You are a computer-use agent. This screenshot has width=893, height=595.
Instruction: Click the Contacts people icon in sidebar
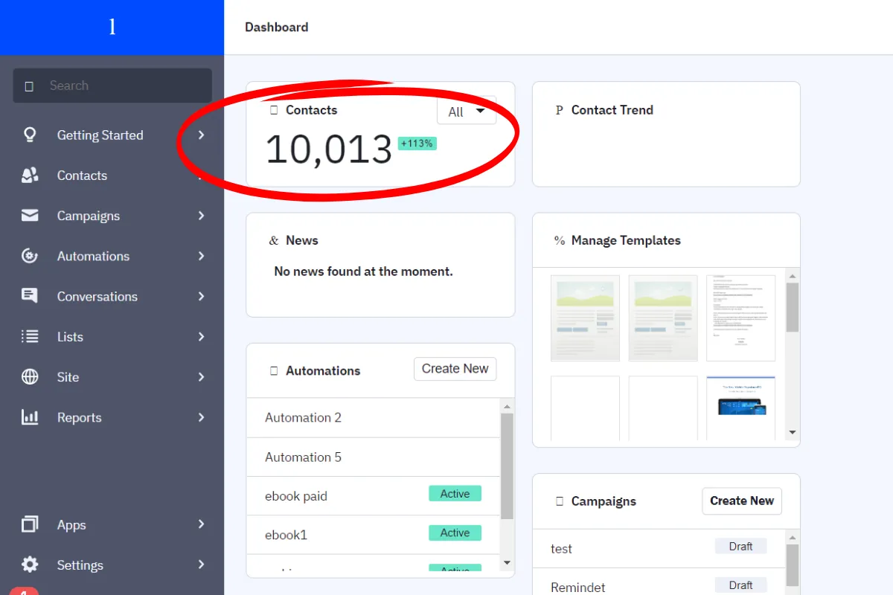(x=30, y=176)
